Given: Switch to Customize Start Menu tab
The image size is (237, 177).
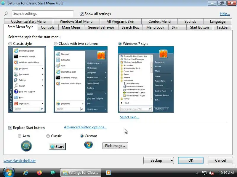Looking at the screenshot, I should point(28,22).
